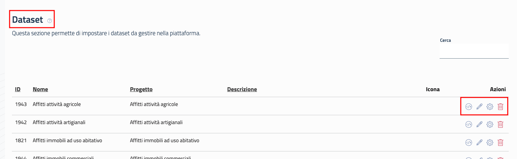This screenshot has width=517, height=159.
Task: Delete the Affitti attività agricole dataset
Action: [x=500, y=106]
